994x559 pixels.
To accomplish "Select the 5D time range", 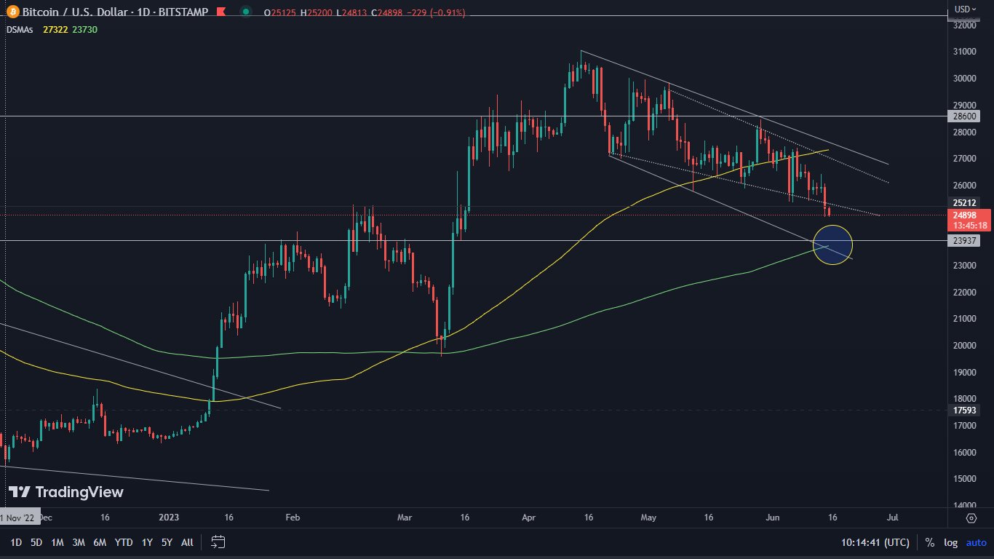I will point(37,542).
